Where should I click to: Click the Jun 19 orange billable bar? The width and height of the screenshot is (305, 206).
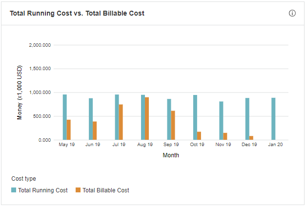tap(95, 131)
